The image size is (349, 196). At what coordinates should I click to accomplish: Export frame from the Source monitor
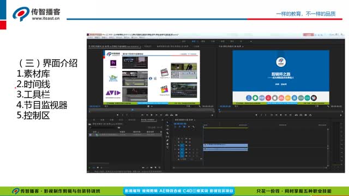point(176,115)
